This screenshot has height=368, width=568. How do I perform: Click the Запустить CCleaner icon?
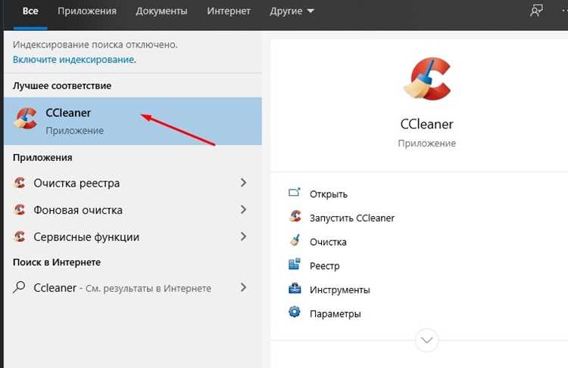pyautogui.click(x=295, y=216)
